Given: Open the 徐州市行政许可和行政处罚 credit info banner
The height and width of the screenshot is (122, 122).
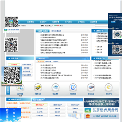Looking at the screenshot, I should 101,102.
